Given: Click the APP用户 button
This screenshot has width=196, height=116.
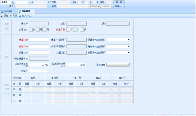Looking at the screenshot, I should (106, 6).
